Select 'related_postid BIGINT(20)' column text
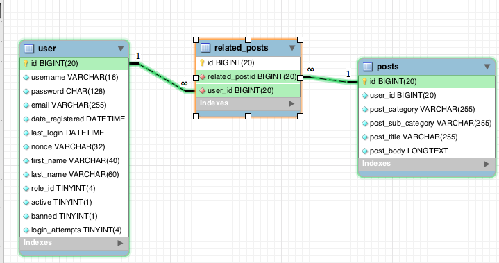This screenshot has width=499, height=263. click(252, 76)
